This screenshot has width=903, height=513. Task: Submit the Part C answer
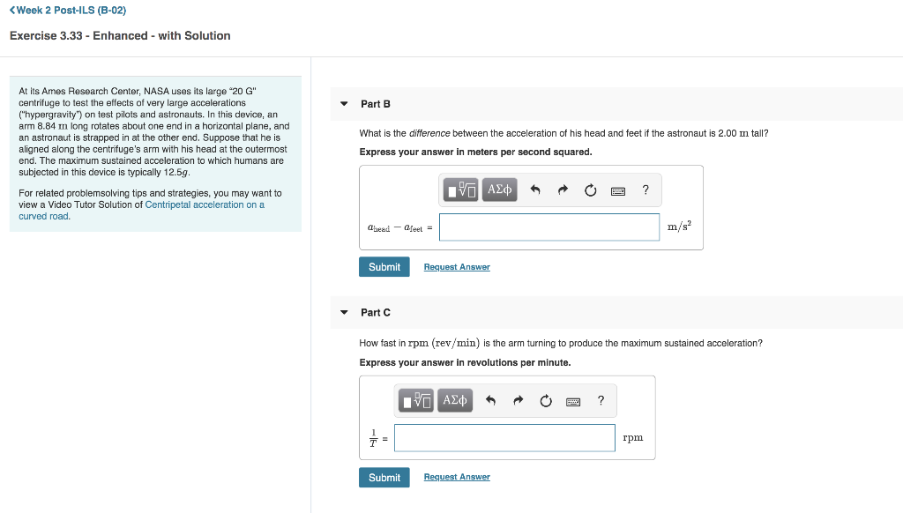(x=384, y=476)
